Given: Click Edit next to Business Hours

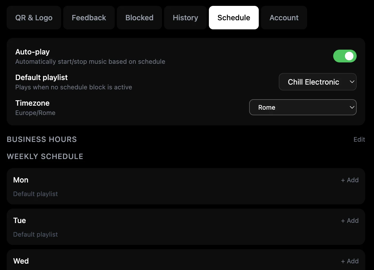Looking at the screenshot, I should pos(359,139).
